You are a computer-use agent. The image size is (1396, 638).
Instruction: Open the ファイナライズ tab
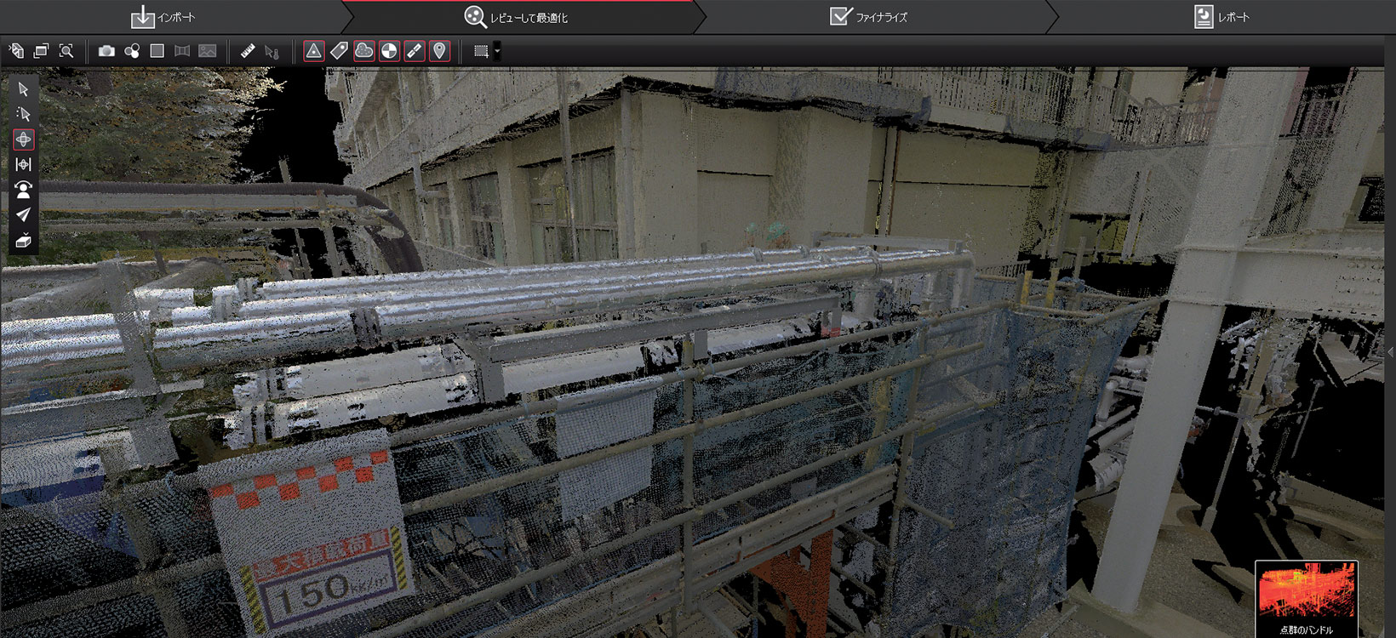tap(869, 17)
